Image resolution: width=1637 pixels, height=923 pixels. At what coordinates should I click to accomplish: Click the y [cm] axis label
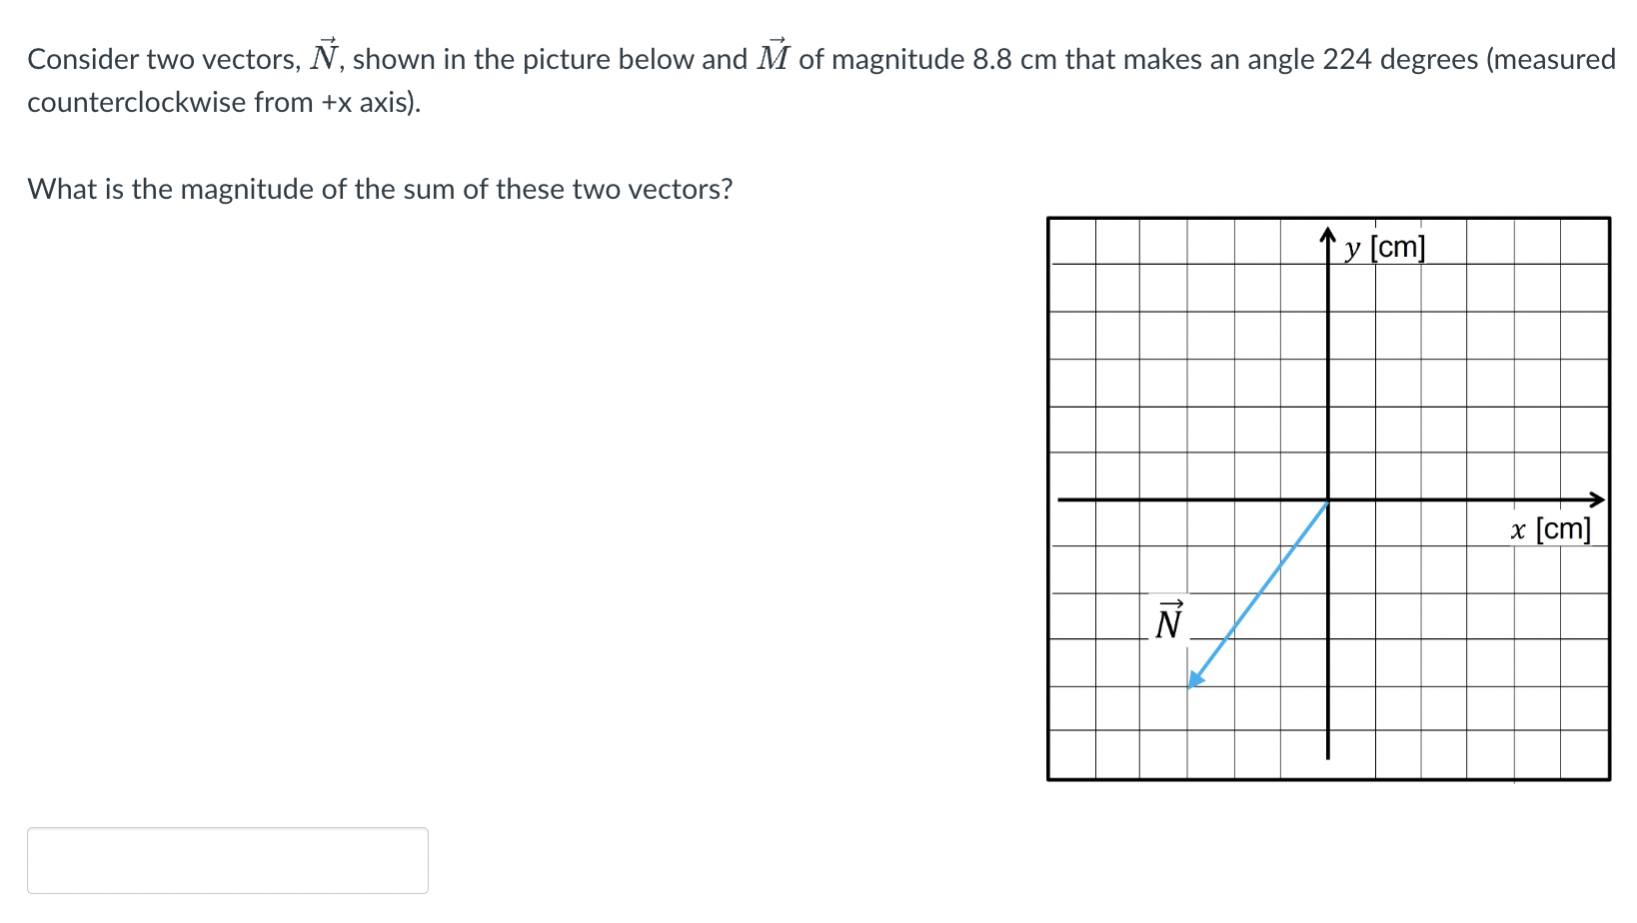(1384, 248)
